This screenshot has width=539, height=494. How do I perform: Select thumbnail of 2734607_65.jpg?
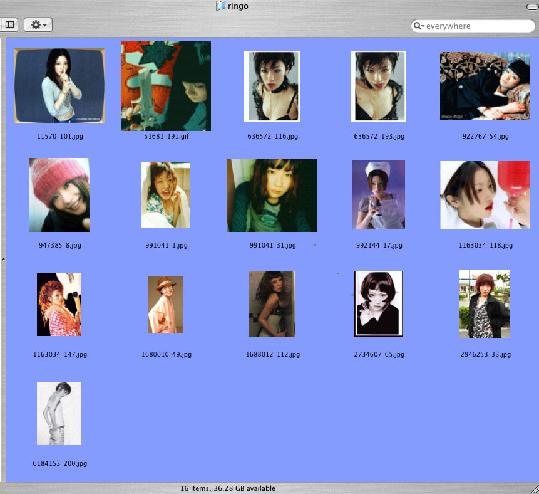click(379, 304)
